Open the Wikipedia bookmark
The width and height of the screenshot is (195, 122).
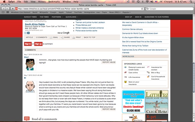pos(44,12)
